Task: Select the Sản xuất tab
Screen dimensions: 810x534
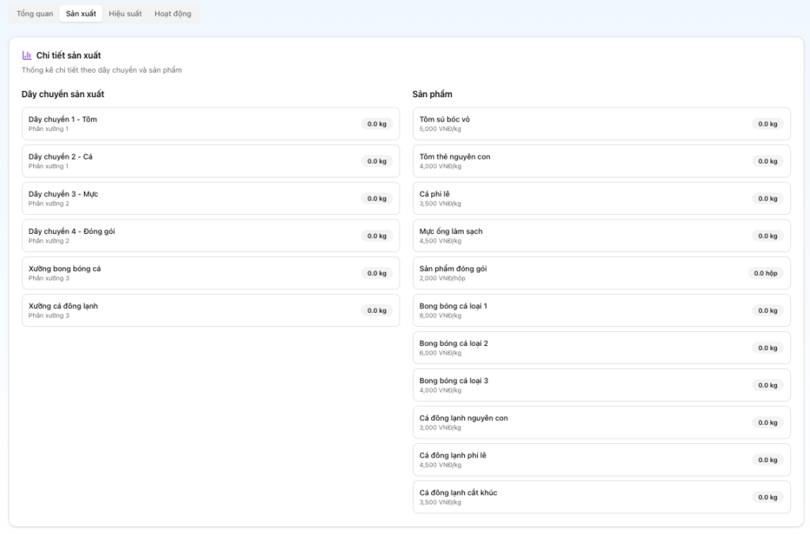Action: coord(81,13)
